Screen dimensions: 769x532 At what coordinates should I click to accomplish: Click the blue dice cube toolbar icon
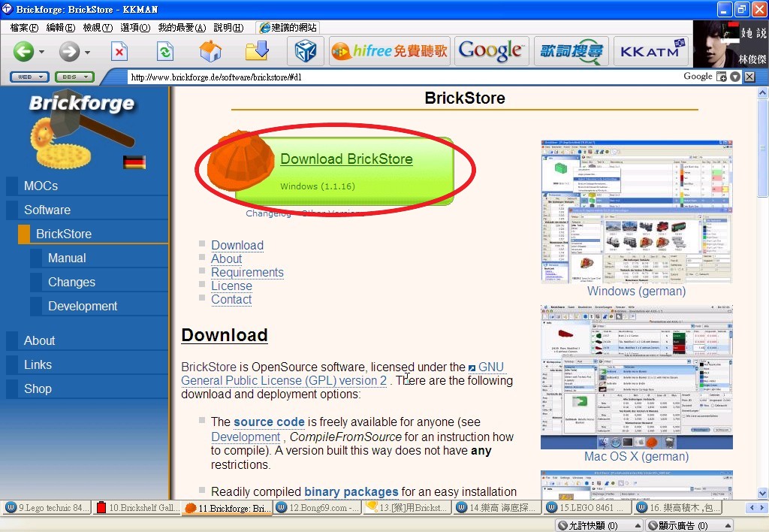click(x=305, y=51)
